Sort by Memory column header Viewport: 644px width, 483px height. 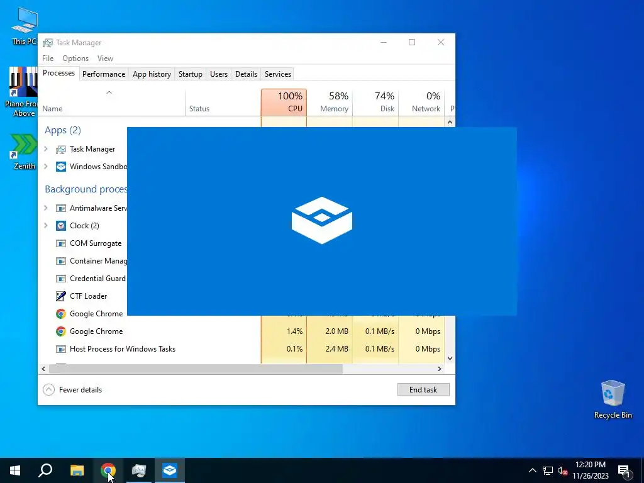[x=330, y=103]
